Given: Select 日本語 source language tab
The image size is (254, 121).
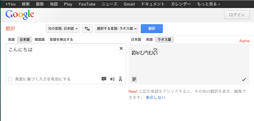Looking at the screenshot, I should 24,40.
